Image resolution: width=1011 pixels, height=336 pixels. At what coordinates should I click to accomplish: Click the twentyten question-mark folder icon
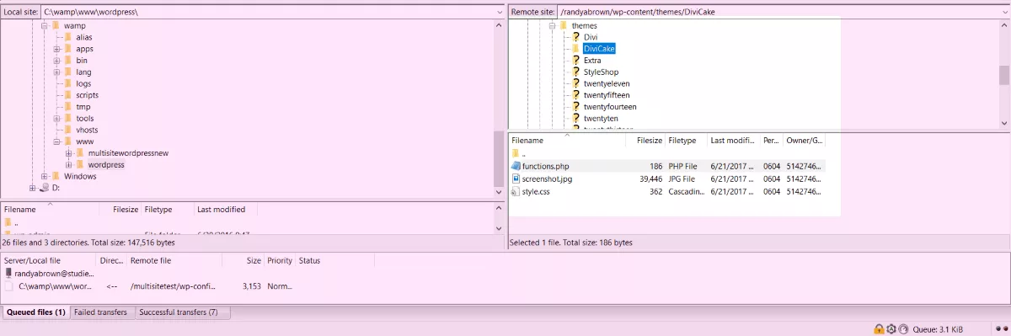(x=576, y=119)
